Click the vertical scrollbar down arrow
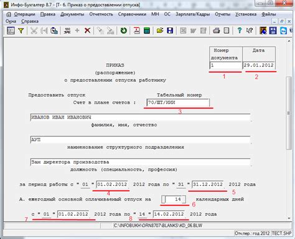The image size is (295, 239). pyautogui.click(x=289, y=219)
